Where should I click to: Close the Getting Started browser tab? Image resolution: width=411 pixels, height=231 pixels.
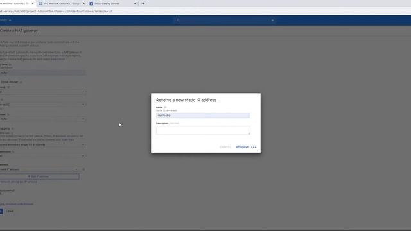click(135, 4)
